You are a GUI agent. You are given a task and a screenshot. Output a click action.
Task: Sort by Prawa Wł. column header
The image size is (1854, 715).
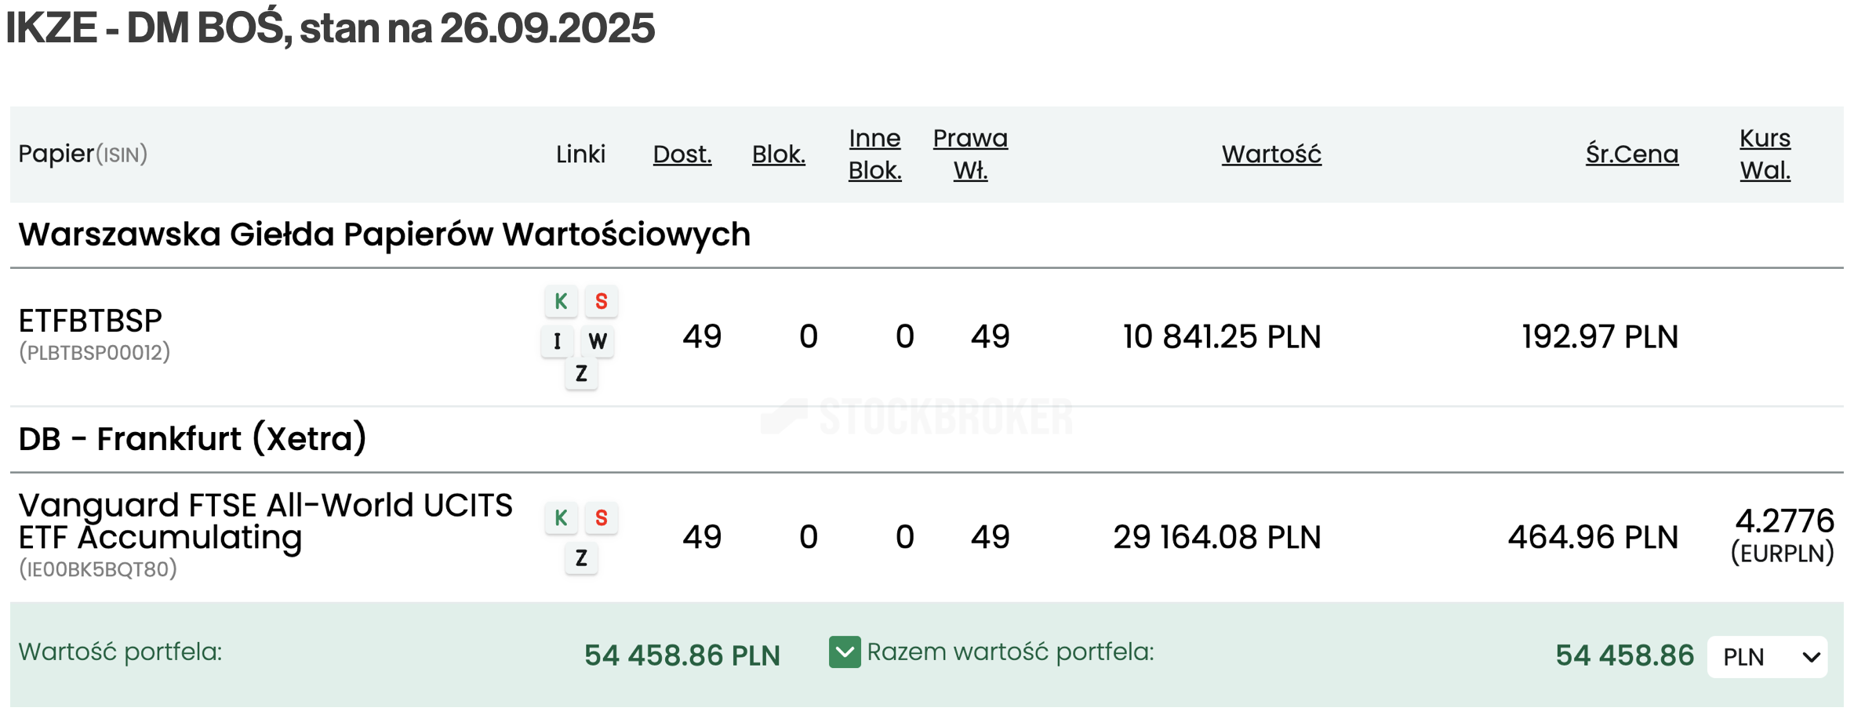pyautogui.click(x=970, y=154)
